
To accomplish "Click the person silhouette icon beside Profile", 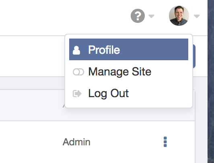I will 76,50.
